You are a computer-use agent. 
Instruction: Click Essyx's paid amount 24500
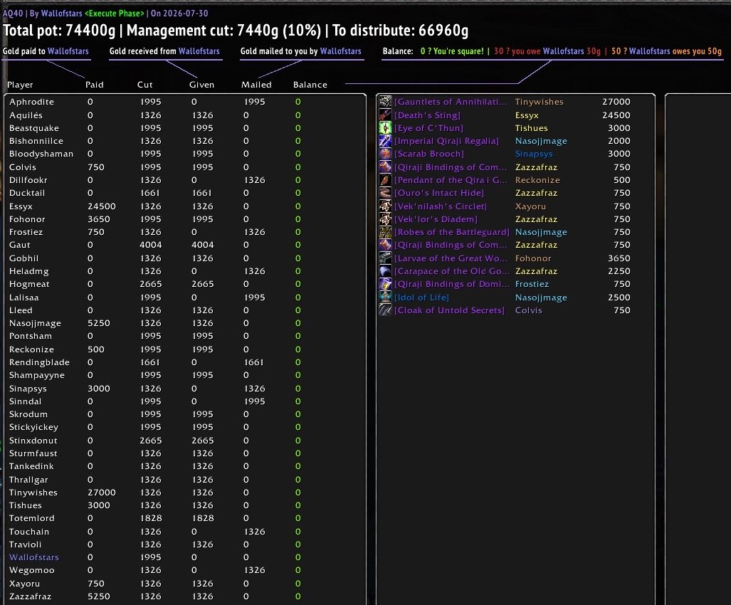point(102,206)
